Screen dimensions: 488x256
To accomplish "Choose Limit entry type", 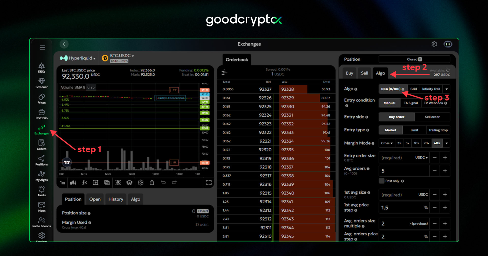I will coord(414,130).
